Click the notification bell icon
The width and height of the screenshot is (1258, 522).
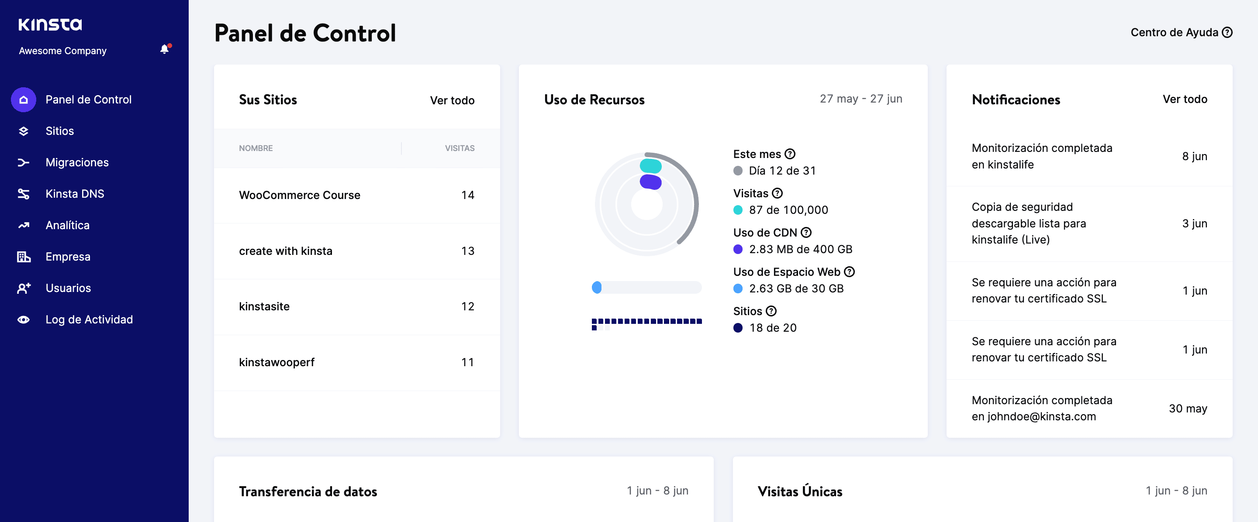click(x=165, y=49)
